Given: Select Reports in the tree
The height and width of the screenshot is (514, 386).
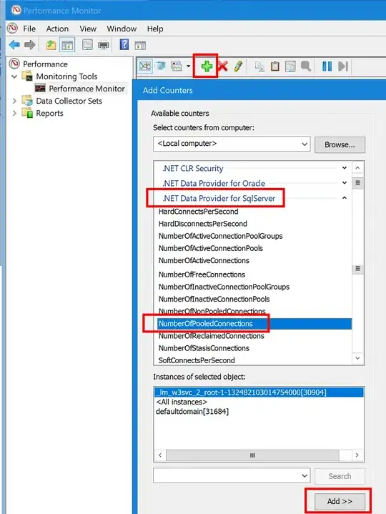Looking at the screenshot, I should click(x=49, y=113).
